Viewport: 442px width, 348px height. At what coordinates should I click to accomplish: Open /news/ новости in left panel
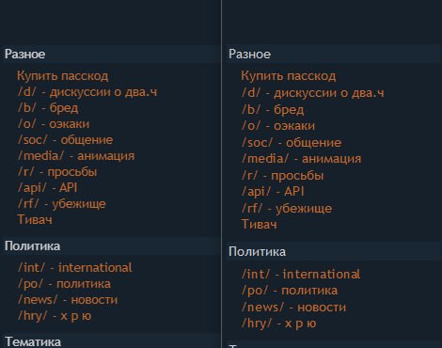(68, 300)
